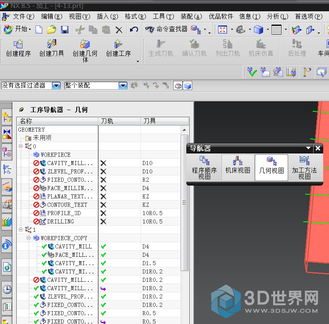
Task: Click the 刀具 column header
Action: pyautogui.click(x=150, y=121)
